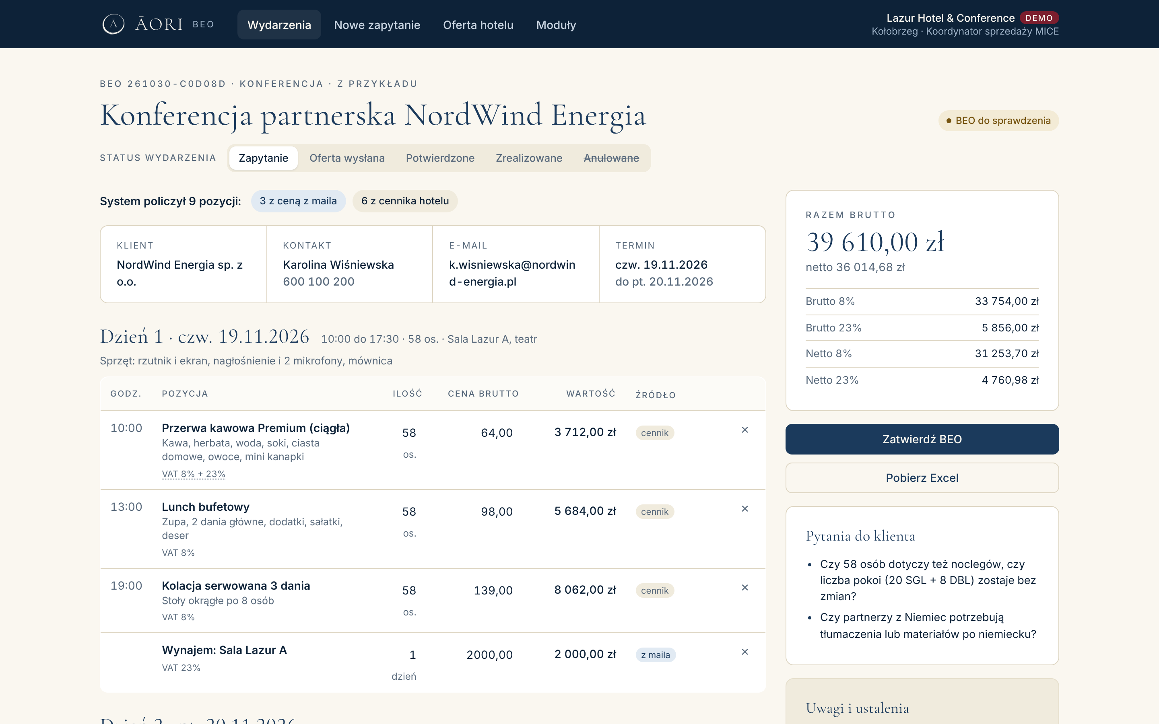Remove the Lunch bufetowy row
Image resolution: width=1159 pixels, height=724 pixels.
pyautogui.click(x=745, y=508)
